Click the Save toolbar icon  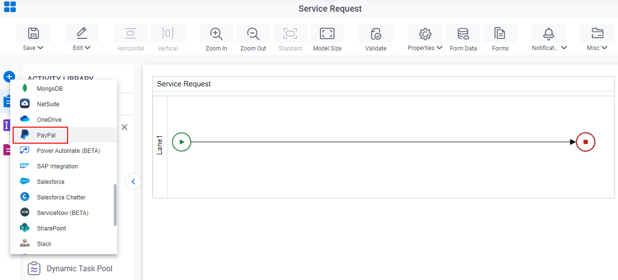pos(33,33)
